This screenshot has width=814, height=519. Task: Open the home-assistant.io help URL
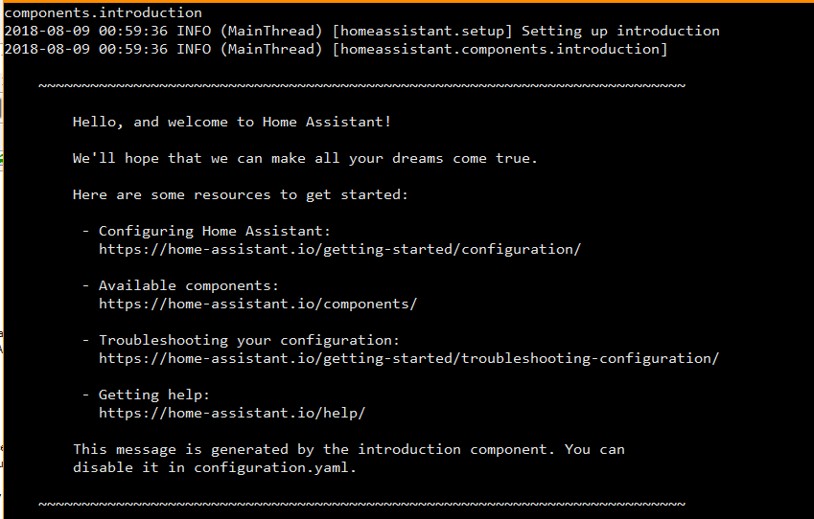[x=232, y=414]
